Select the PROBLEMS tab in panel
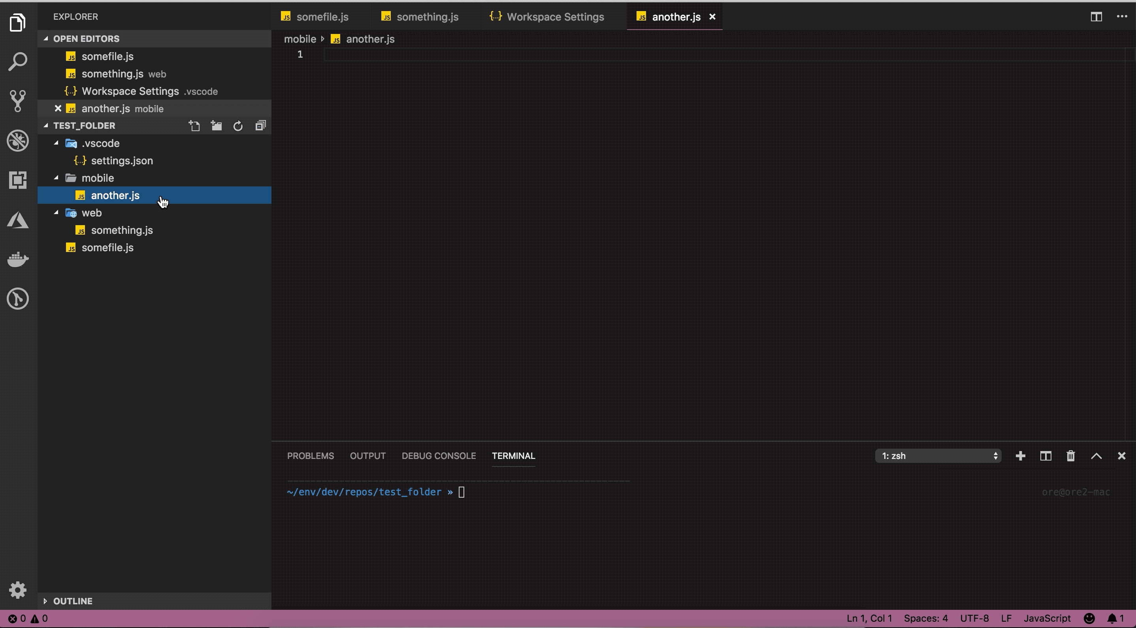 click(x=310, y=455)
